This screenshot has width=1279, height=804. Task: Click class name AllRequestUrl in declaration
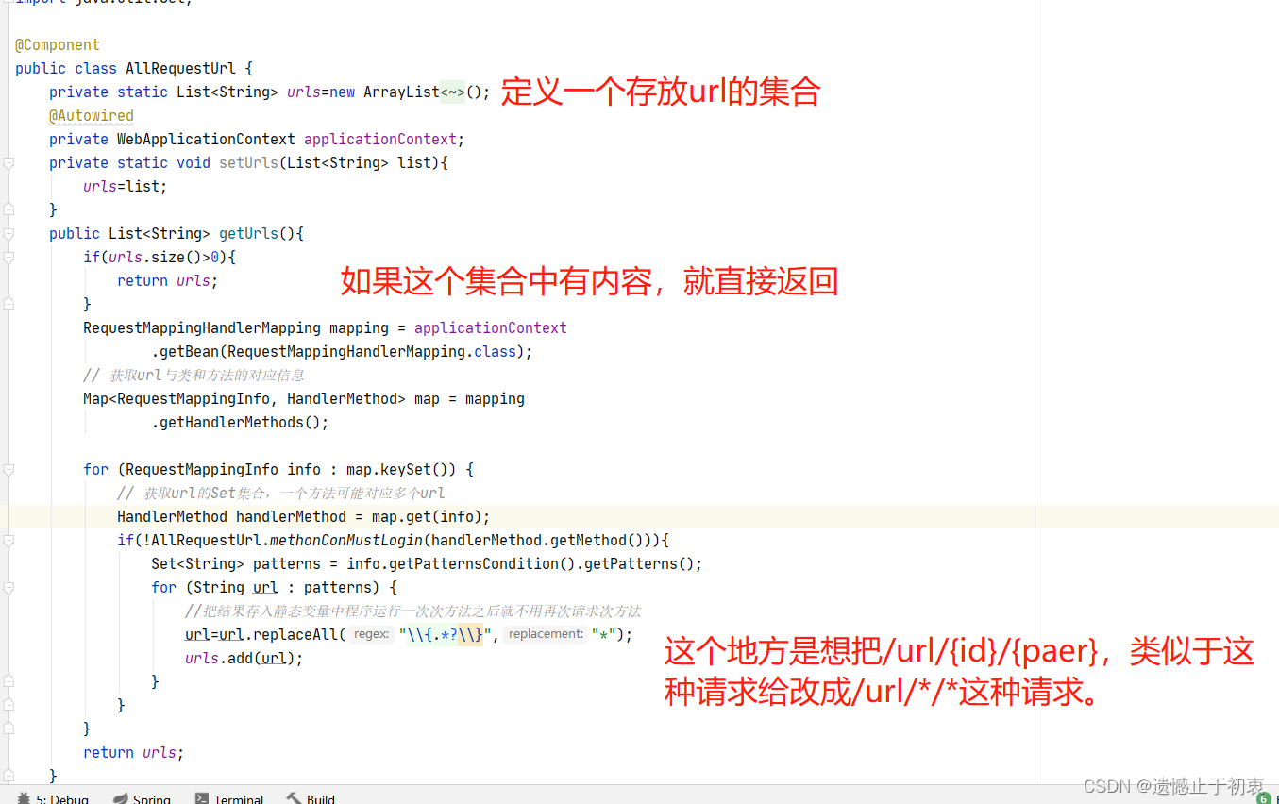click(x=181, y=69)
